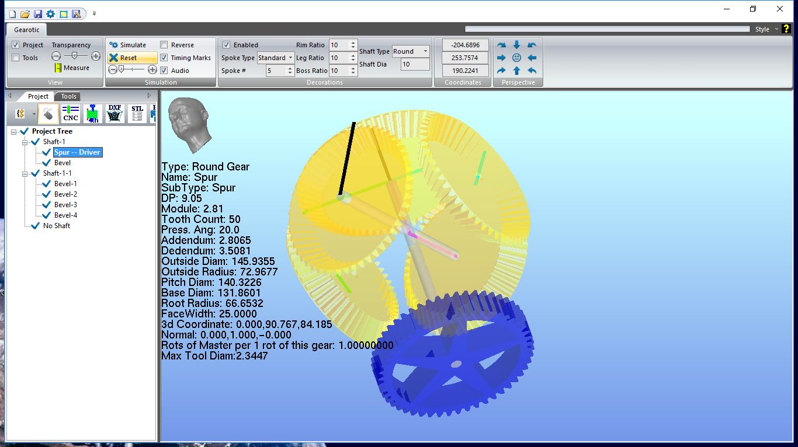
Task: Click the Transparency slider handle
Action: (74, 56)
